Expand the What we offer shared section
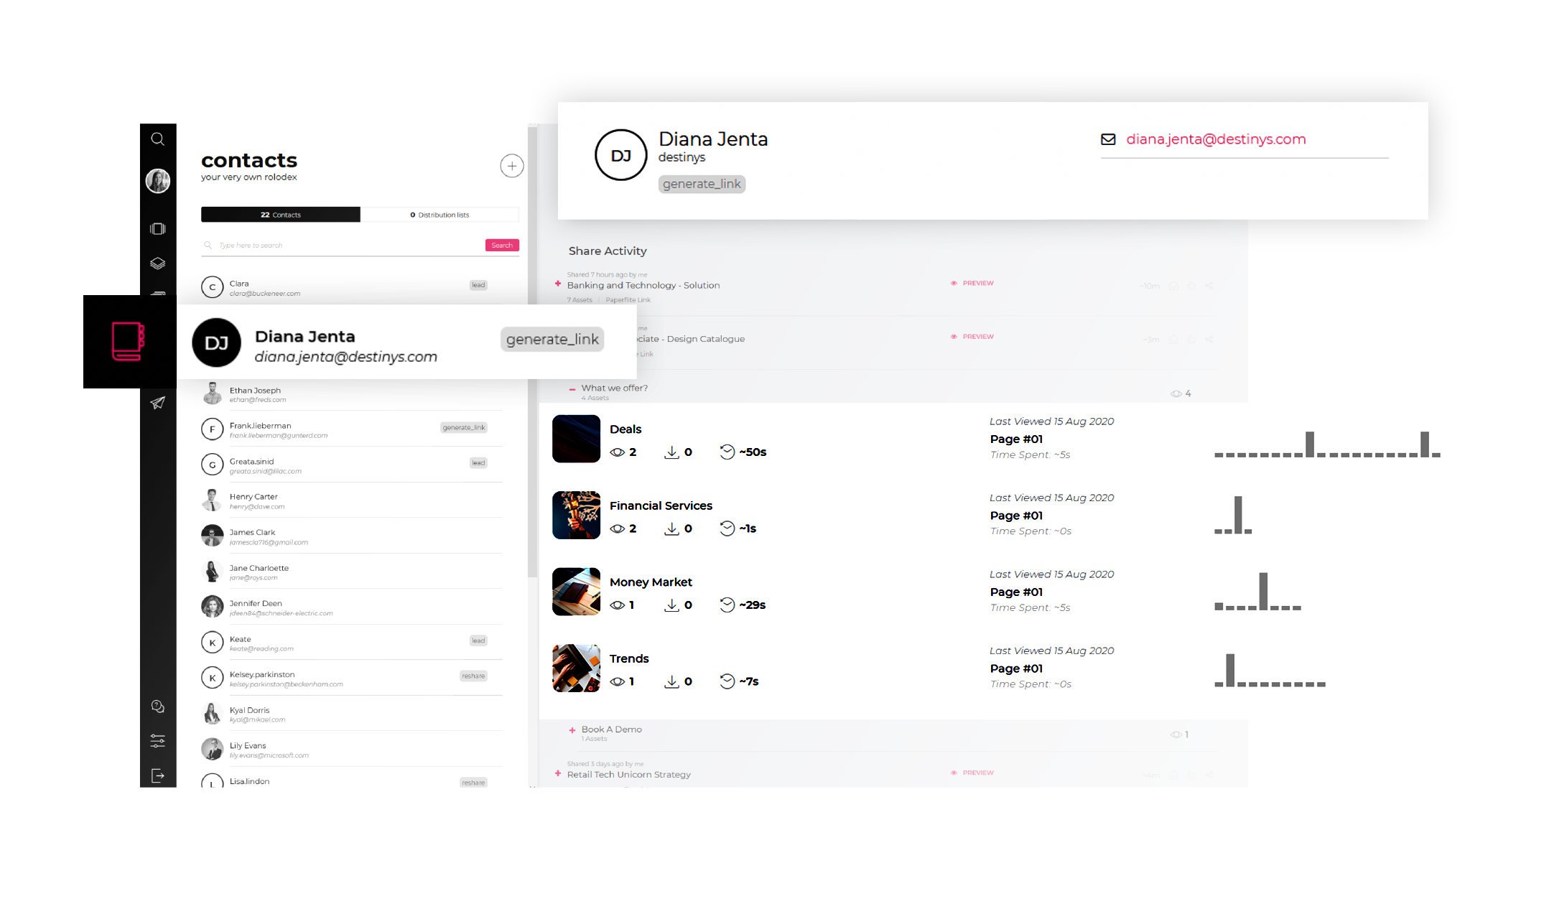Screen dimensions: 1549x909 point(571,388)
